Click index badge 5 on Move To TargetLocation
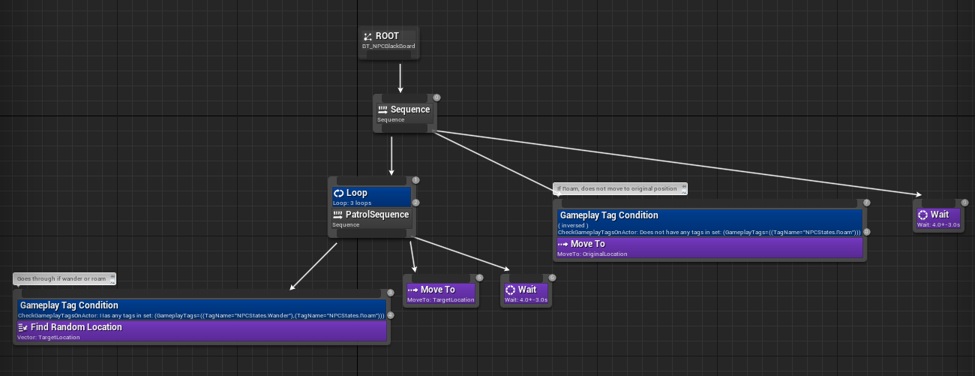 point(479,278)
